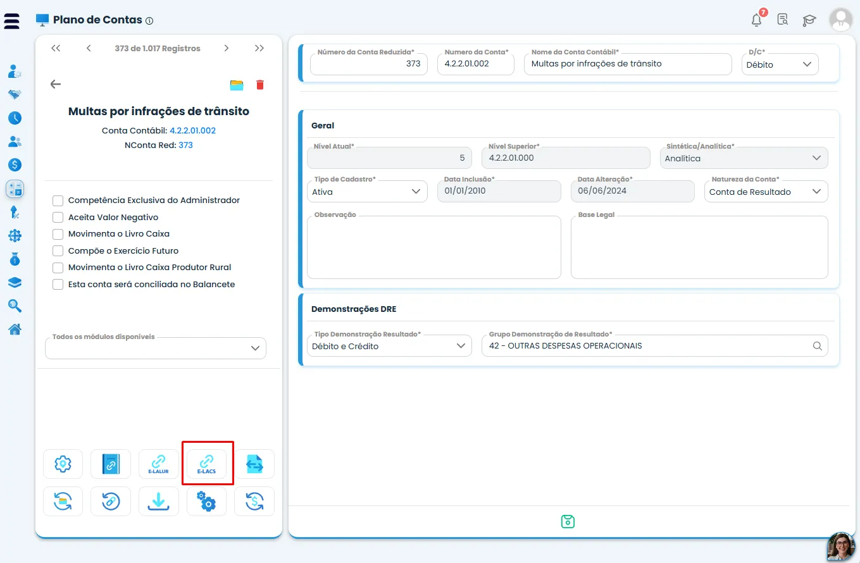This screenshot has width=860, height=563.
Task: Enable conta conciliada no Balancete checkbox
Action: pyautogui.click(x=58, y=285)
